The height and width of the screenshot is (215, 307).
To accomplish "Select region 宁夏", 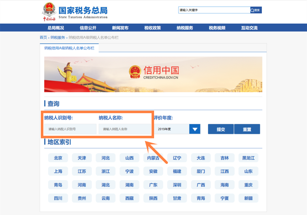I will point(225,198).
